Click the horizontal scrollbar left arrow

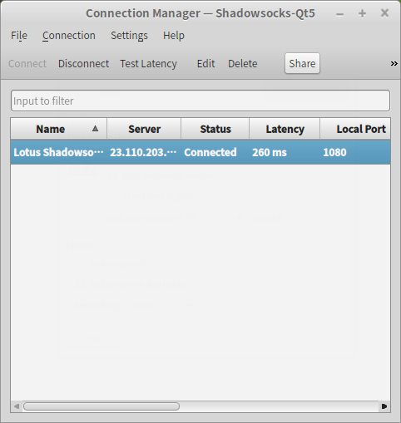coord(17,406)
